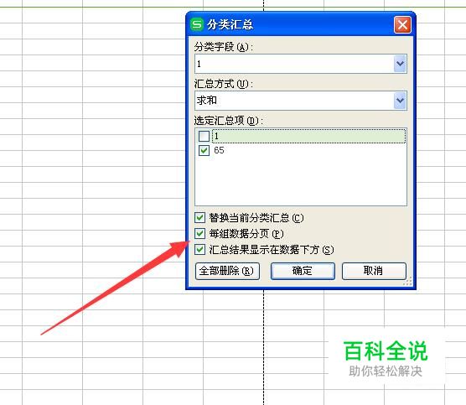Toggle 汇总结果显示在数据下方 checkbox
Screen dimensions: 466x405
pyautogui.click(x=199, y=249)
